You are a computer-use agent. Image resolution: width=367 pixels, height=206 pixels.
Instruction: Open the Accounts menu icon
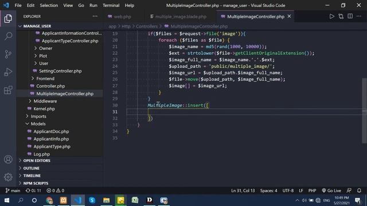tap(8, 159)
